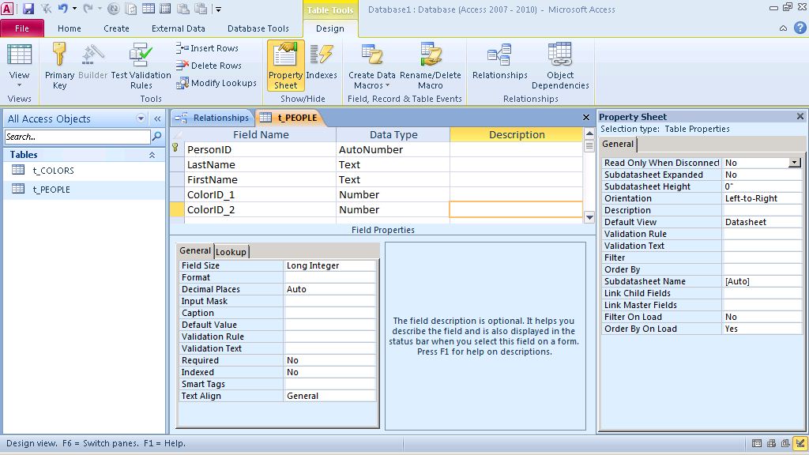
Task: Click Orientation value Left-to-Right
Action: tap(762, 198)
